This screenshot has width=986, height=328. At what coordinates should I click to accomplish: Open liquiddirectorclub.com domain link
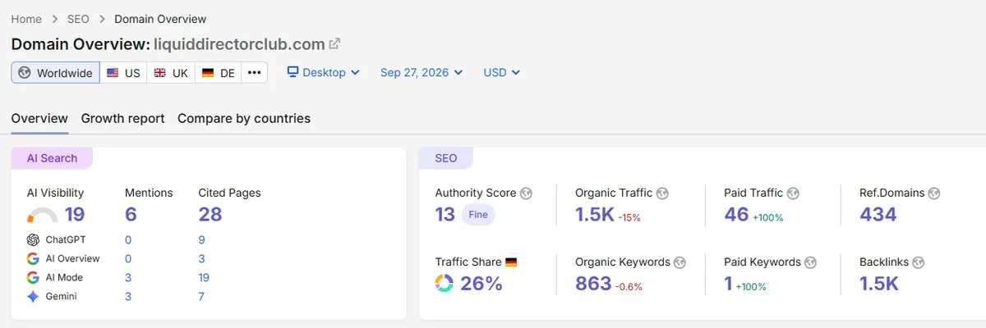tap(239, 44)
